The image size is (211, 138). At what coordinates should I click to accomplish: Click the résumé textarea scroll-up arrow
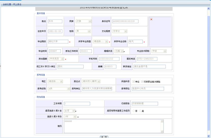click(162, 121)
